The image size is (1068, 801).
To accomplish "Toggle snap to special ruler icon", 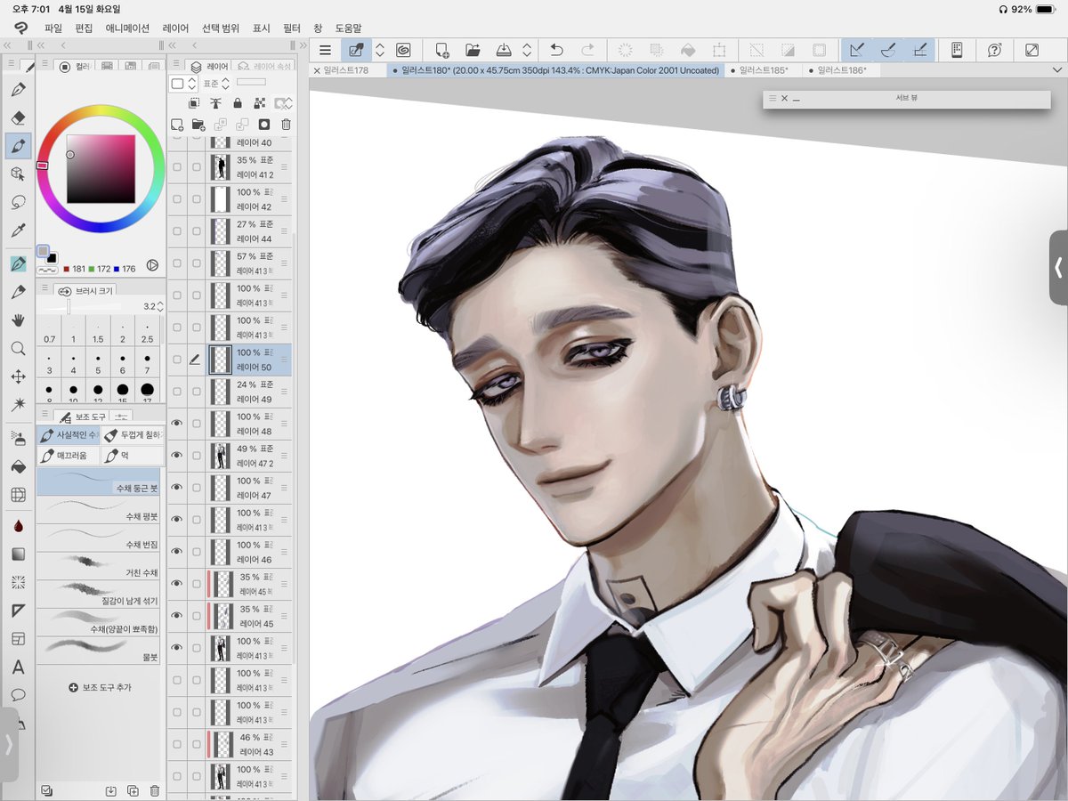I will pyautogui.click(x=887, y=51).
